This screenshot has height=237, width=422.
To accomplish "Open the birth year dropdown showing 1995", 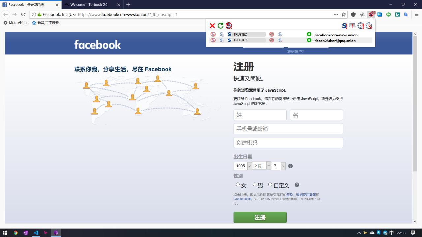I will [x=243, y=166].
